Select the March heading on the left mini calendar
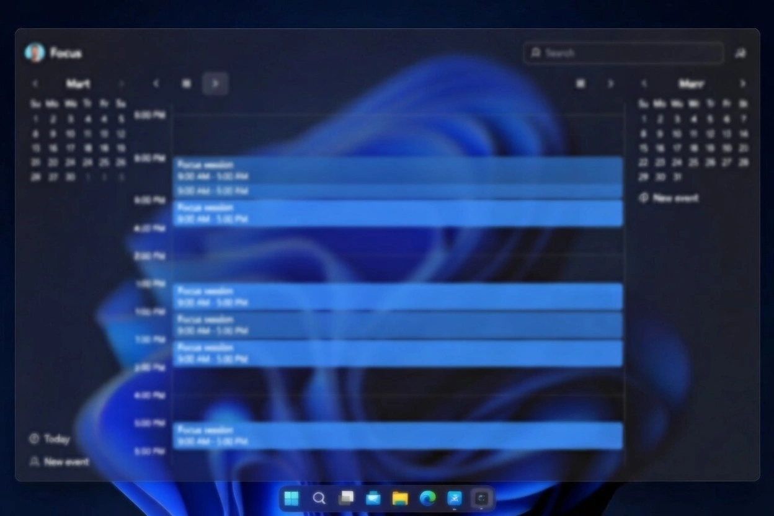 tap(78, 82)
